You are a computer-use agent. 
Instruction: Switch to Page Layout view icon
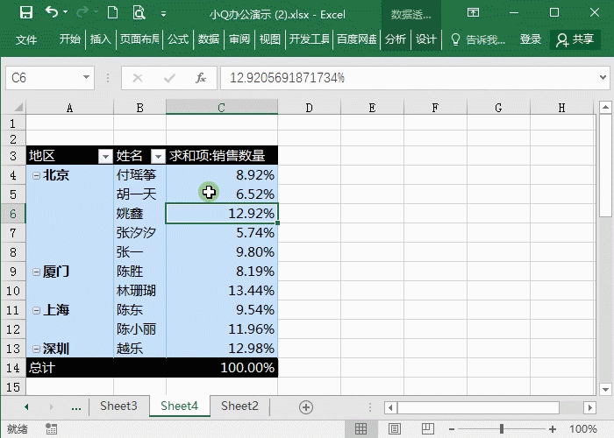[x=395, y=428]
